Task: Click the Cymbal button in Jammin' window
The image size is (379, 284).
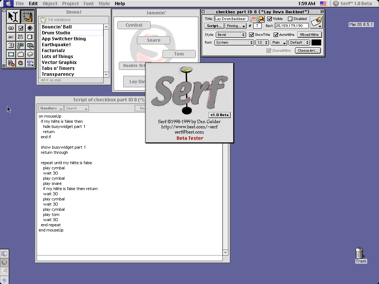Action: coord(134,25)
